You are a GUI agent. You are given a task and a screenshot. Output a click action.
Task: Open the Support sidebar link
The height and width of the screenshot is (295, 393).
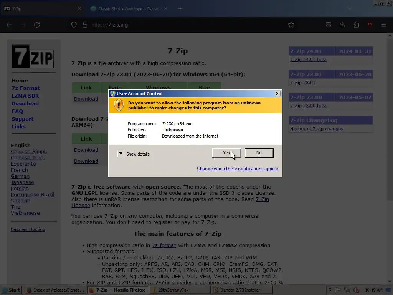pyautogui.click(x=22, y=119)
